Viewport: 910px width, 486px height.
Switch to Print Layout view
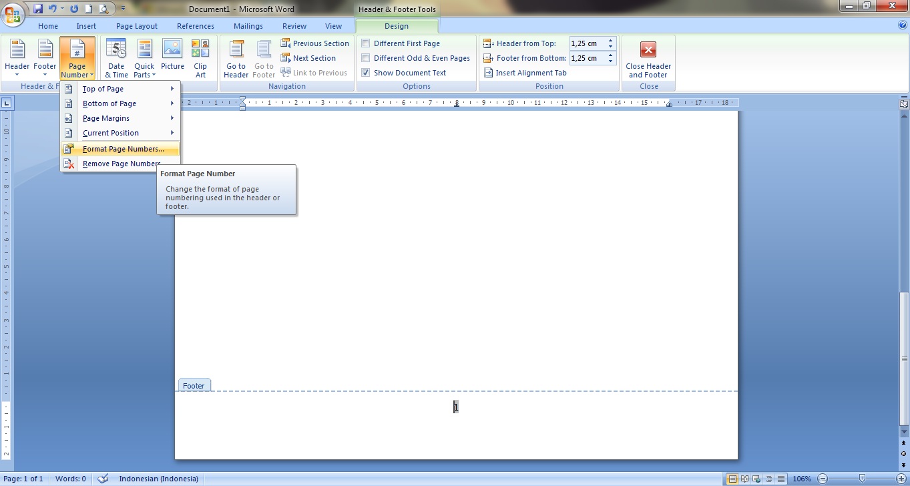pos(732,479)
